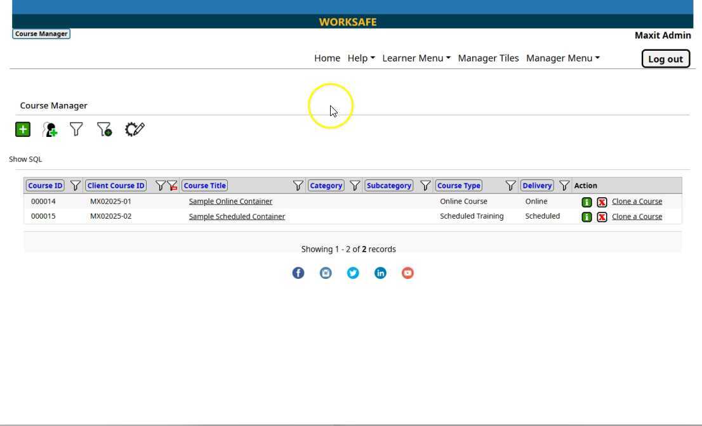Delete Sample Scheduled Container with red X
This screenshot has height=426, width=702.
pyautogui.click(x=602, y=217)
